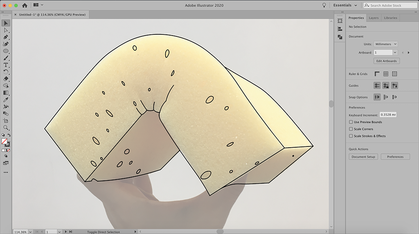Activate the Type tool

[x=6, y=65]
